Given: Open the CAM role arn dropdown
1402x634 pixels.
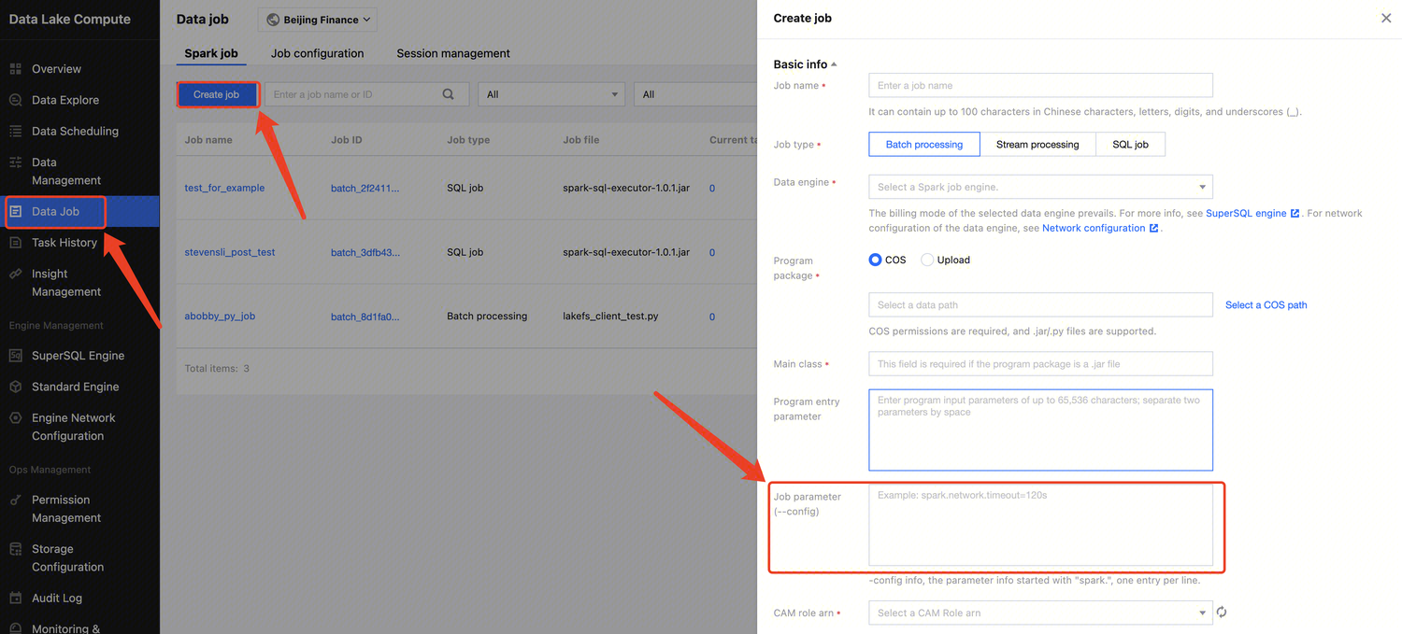Looking at the screenshot, I should tap(1040, 613).
